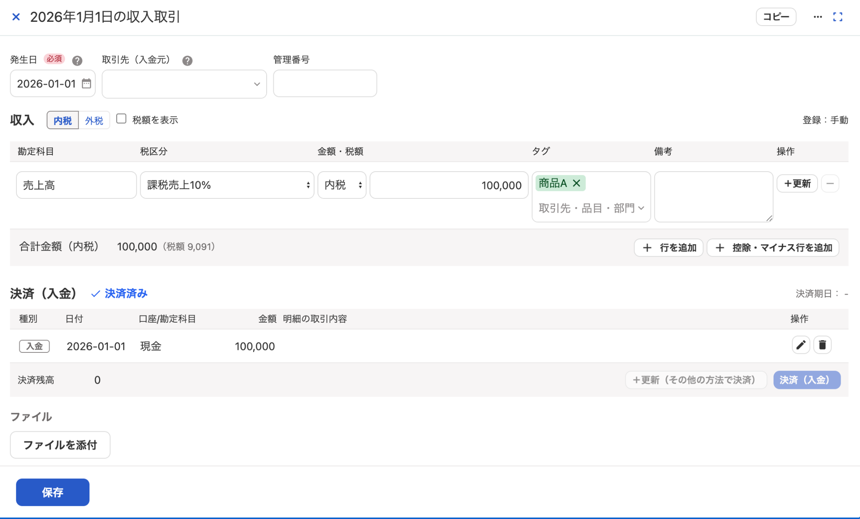Image resolution: width=860 pixels, height=519 pixels.
Task: Click 控除・マイナス行を追加 button
Action: 773,248
